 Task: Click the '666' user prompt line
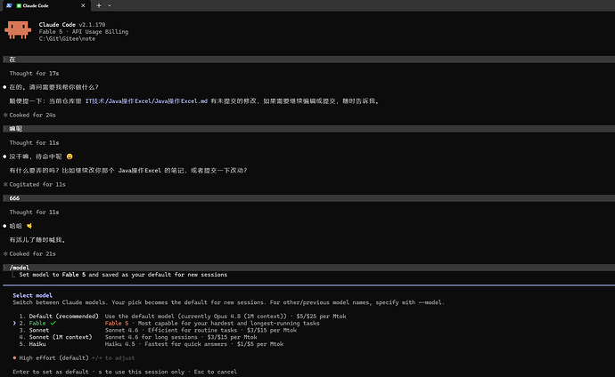click(x=308, y=198)
